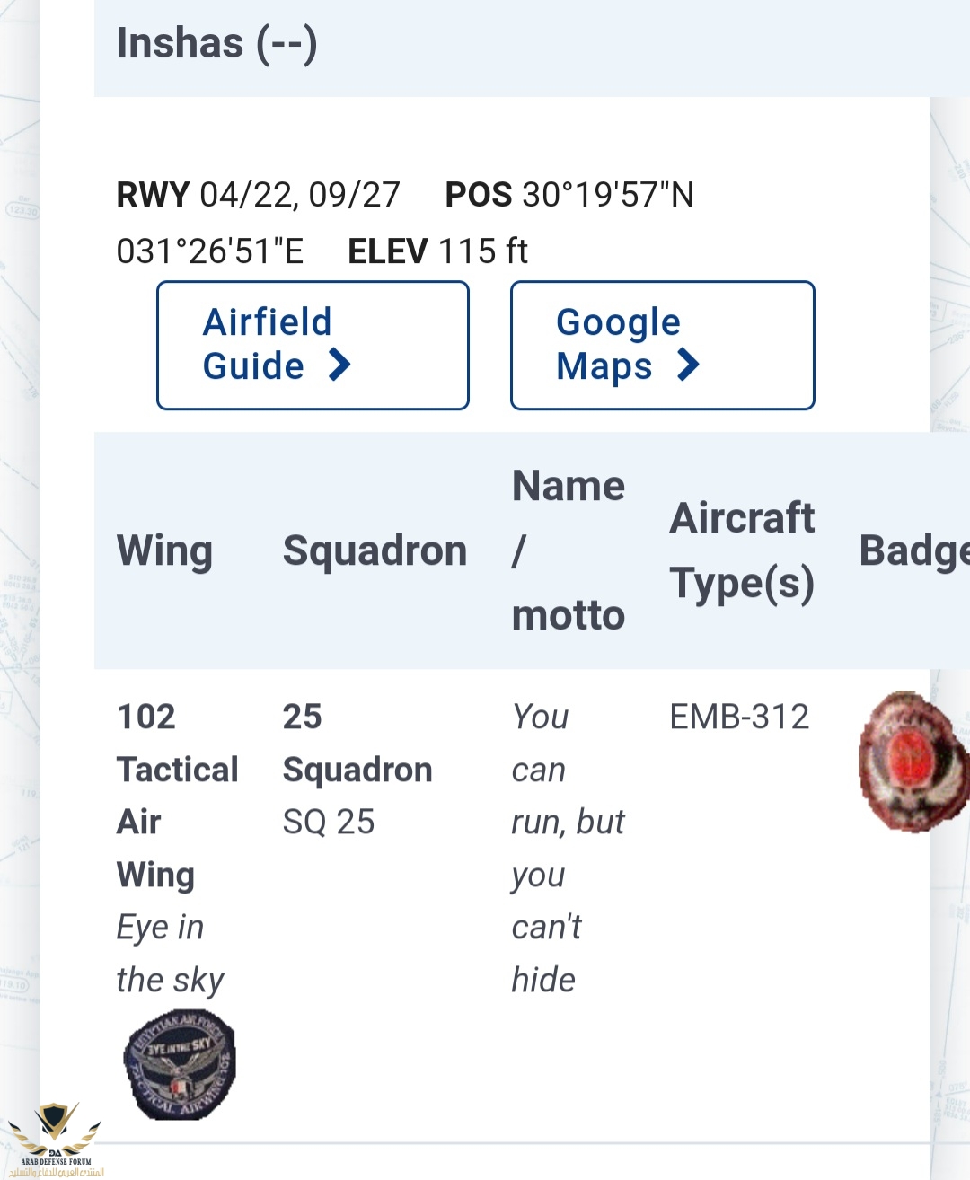970x1180 pixels.
Task: Open the Airfield Guide text link
Action: tap(268, 344)
